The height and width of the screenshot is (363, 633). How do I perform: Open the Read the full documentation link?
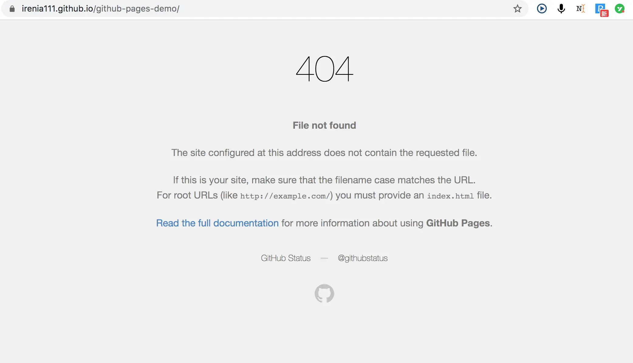[x=217, y=223]
